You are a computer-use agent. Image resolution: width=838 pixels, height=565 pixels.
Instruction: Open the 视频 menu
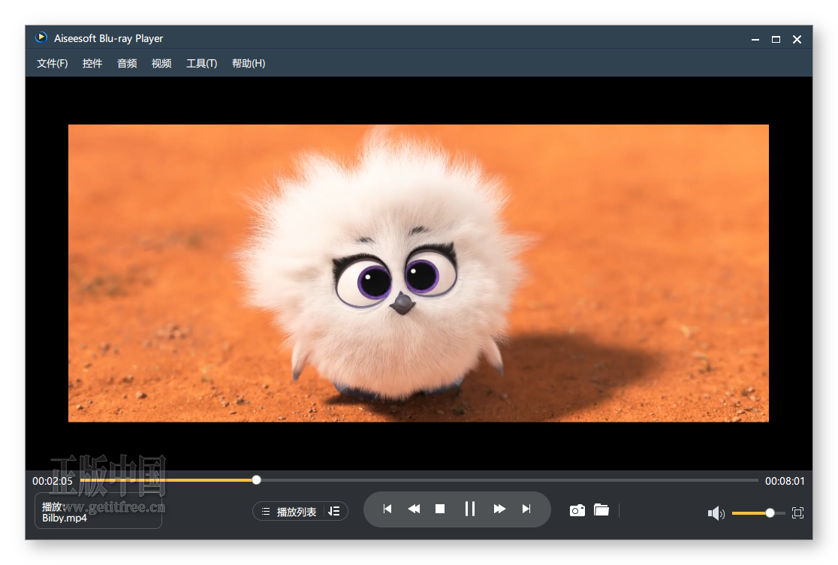pyautogui.click(x=161, y=64)
